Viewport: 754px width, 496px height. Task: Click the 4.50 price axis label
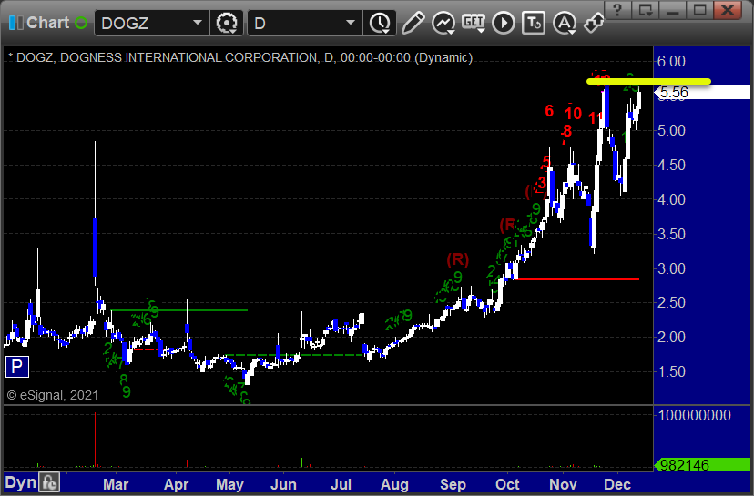coord(671,165)
